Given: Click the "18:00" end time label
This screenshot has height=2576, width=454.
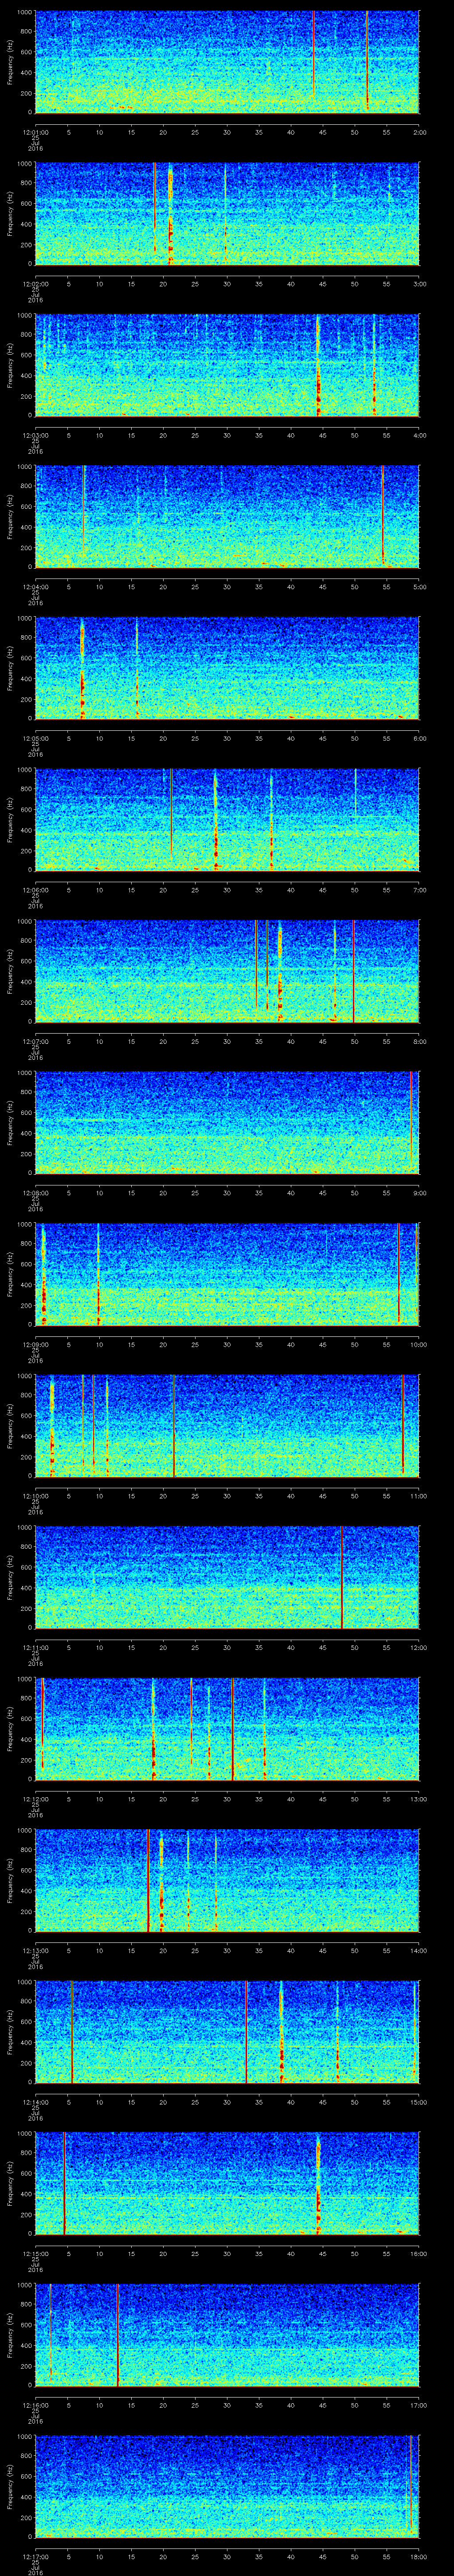Looking at the screenshot, I should (418, 2556).
